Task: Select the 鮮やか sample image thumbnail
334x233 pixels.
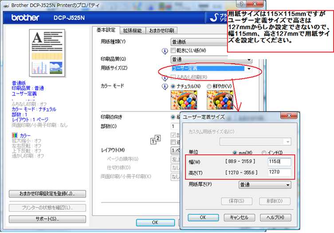Action: (x=220, y=100)
